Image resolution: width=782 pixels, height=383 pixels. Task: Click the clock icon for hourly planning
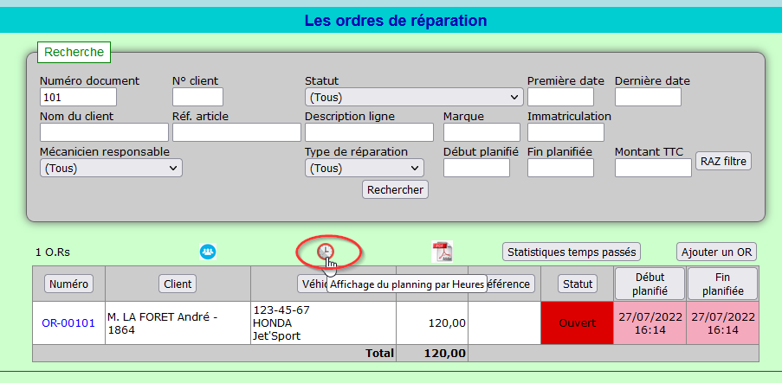[326, 252]
